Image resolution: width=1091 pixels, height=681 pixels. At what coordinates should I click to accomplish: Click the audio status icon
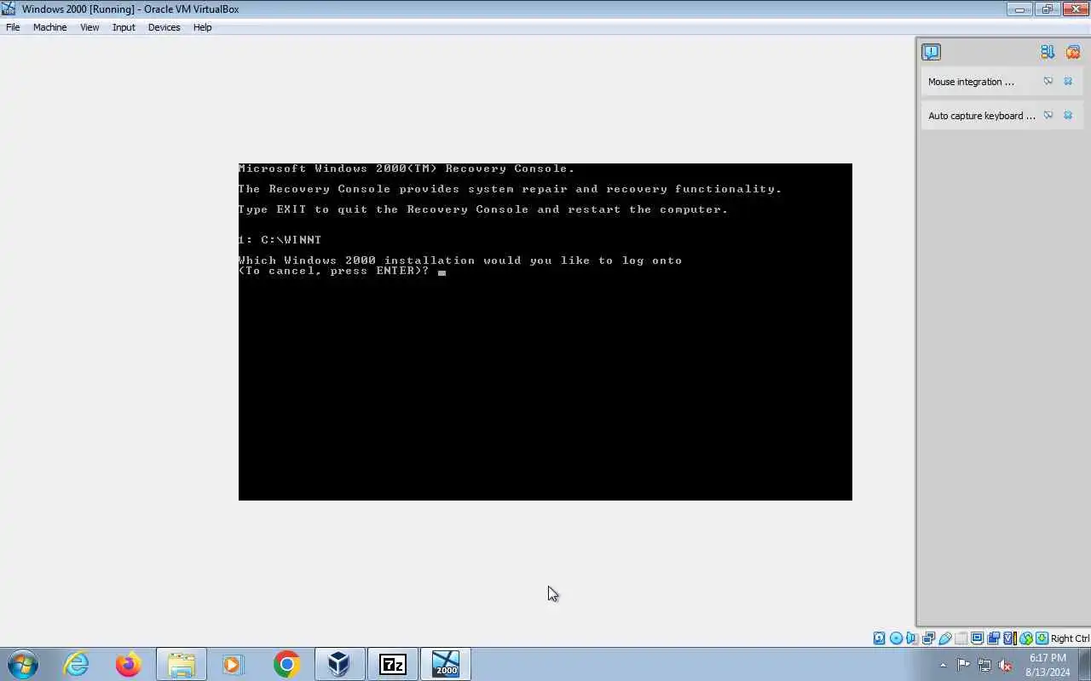pyautogui.click(x=911, y=638)
